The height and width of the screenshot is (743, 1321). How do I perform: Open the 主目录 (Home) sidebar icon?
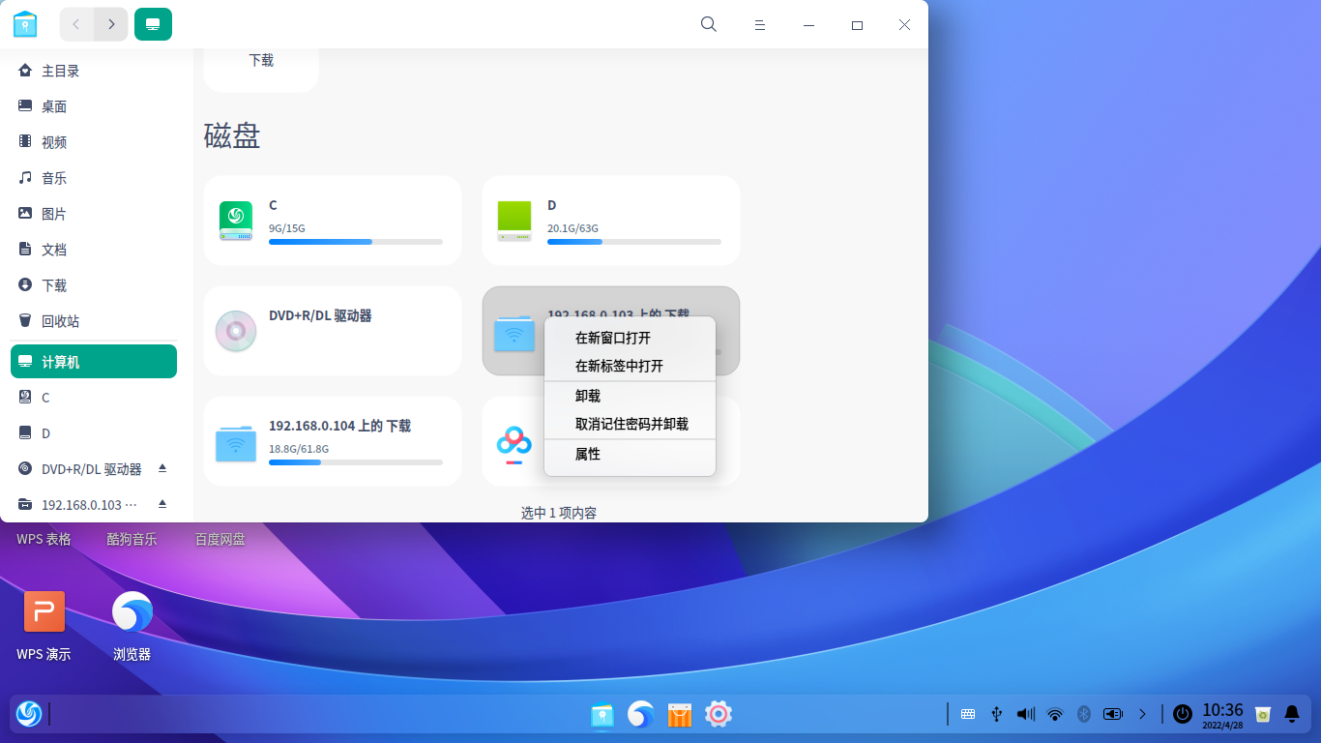pos(58,70)
